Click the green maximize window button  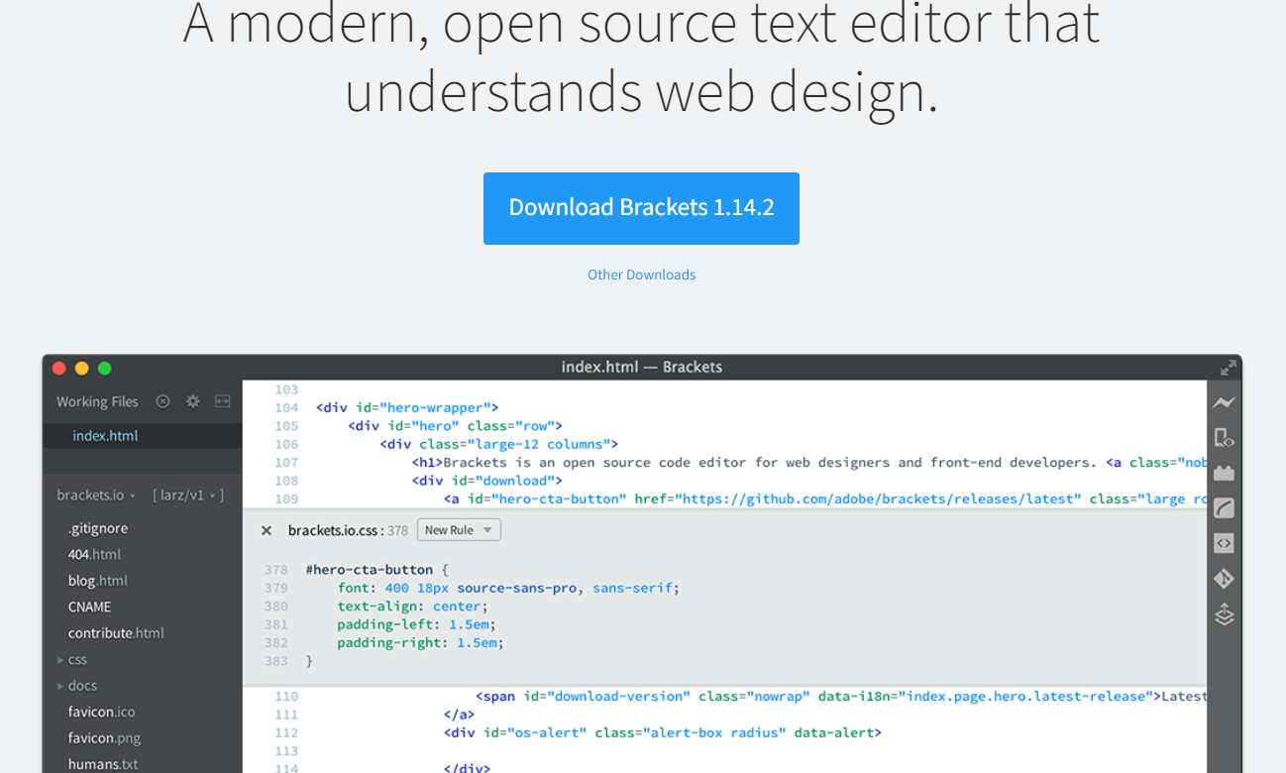(105, 368)
